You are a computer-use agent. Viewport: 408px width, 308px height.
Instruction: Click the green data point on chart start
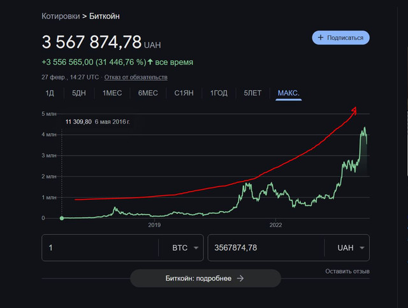tap(62, 218)
